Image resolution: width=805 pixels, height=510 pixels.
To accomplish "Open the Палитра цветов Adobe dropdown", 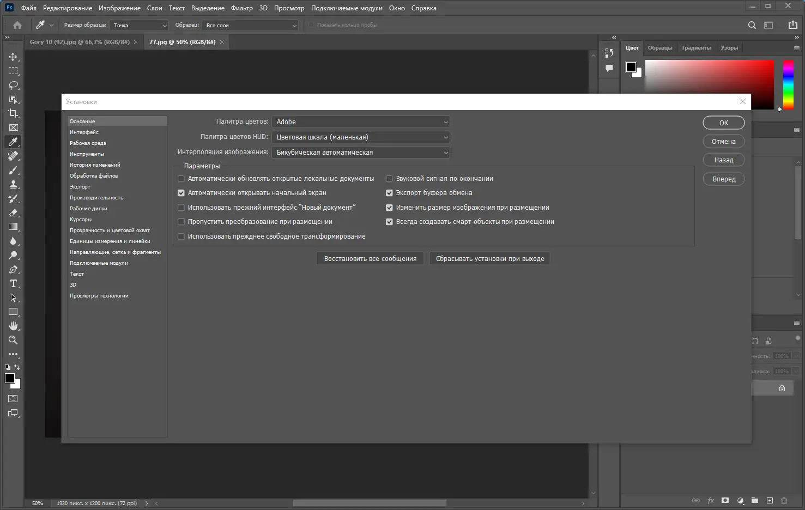I will (x=361, y=122).
